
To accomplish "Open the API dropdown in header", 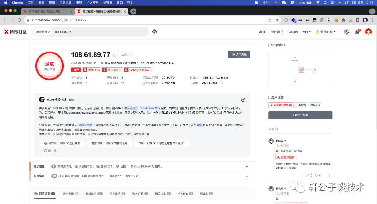I will tap(307, 32).
